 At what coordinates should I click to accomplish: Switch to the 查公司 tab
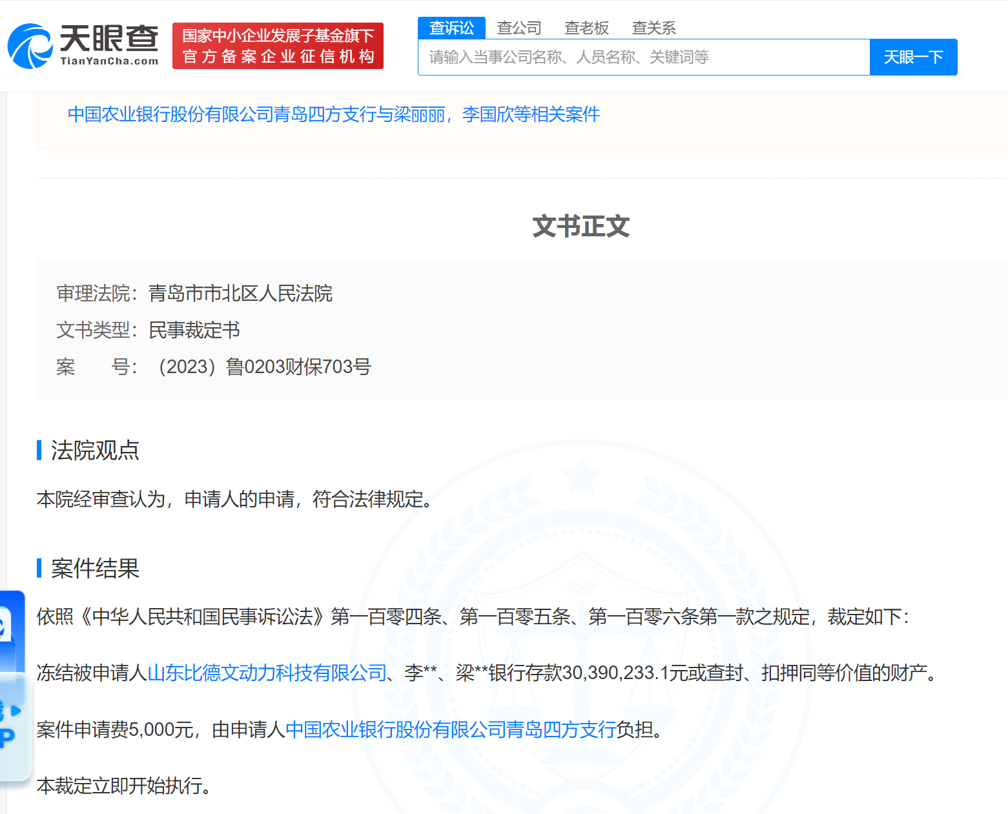point(519,28)
